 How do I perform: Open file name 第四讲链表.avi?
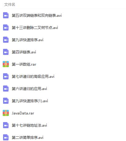pos(24,52)
